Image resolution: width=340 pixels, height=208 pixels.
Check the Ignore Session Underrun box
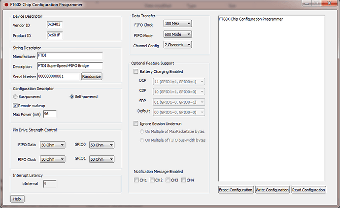[136, 123]
